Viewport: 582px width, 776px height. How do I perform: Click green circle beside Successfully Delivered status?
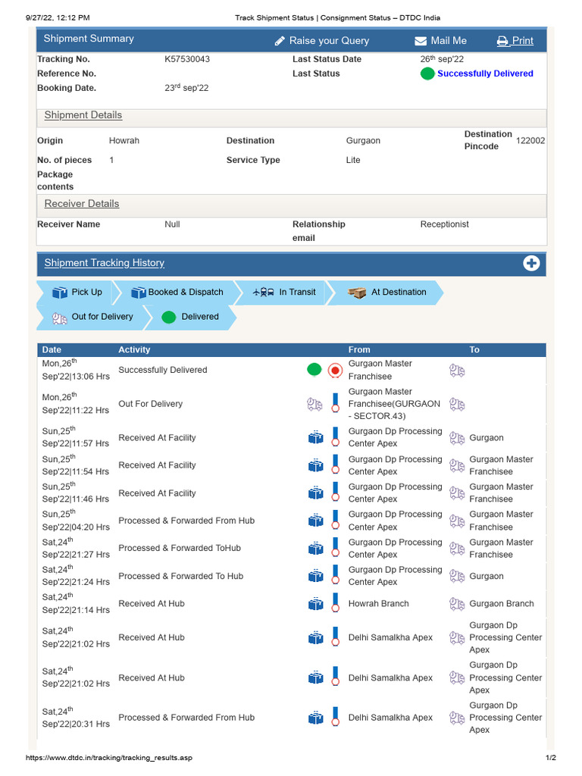click(x=427, y=74)
